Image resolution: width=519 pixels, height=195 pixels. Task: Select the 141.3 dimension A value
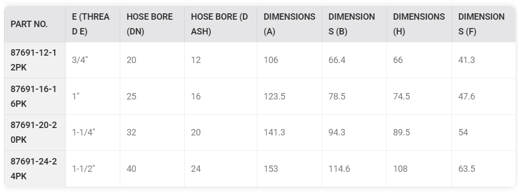click(275, 132)
